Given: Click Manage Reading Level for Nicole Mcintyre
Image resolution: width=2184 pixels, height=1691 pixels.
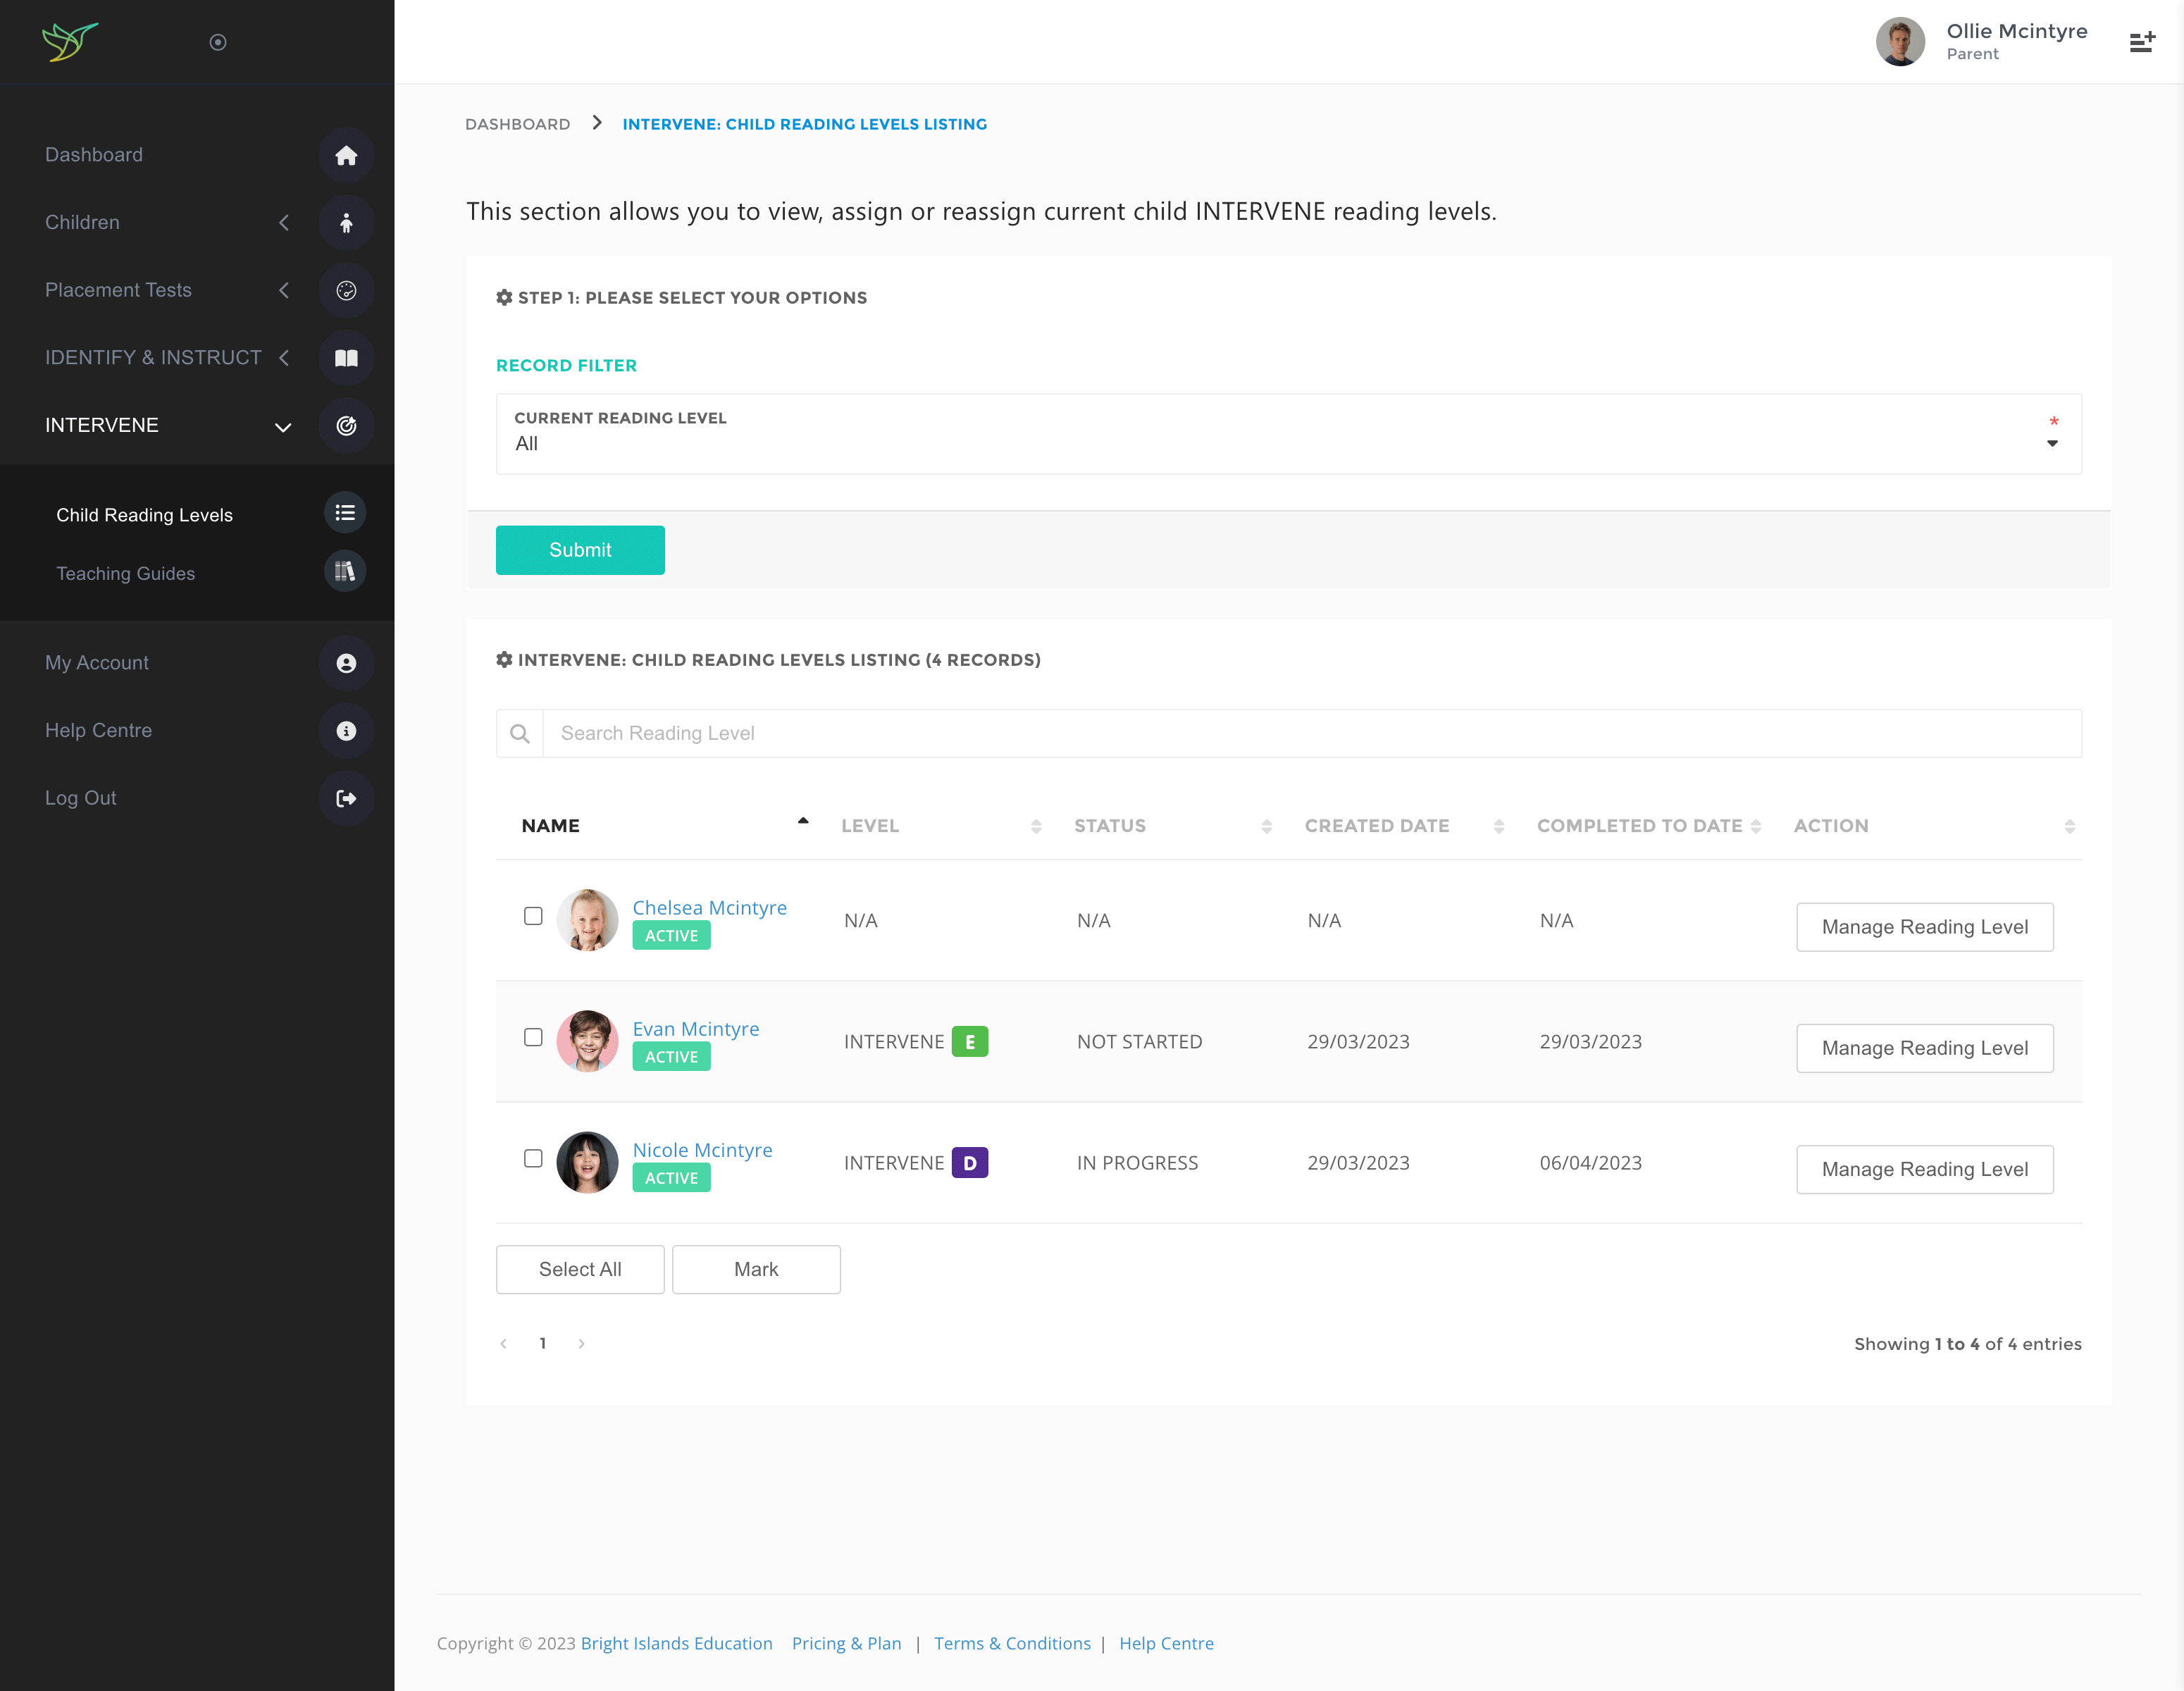Looking at the screenshot, I should tap(1924, 1169).
